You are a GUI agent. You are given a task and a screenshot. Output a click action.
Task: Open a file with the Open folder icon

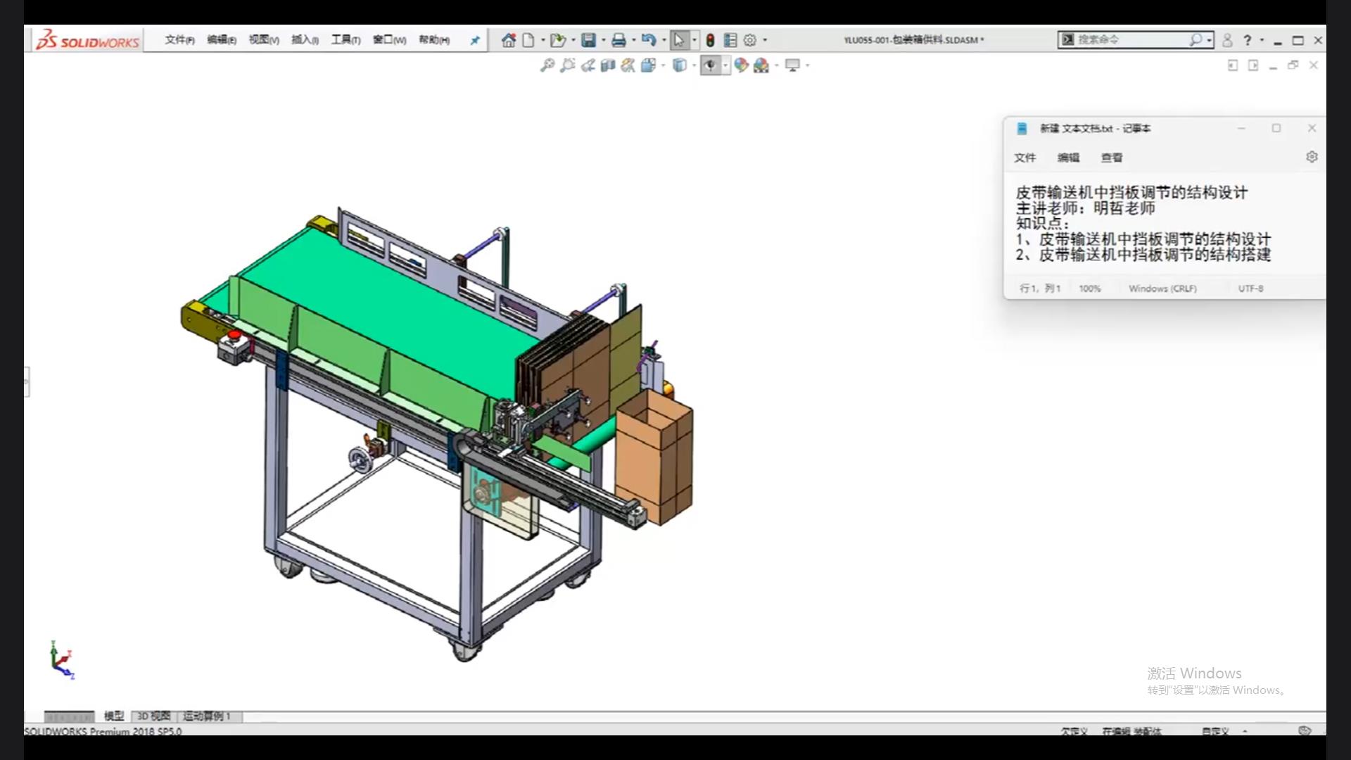coord(558,40)
